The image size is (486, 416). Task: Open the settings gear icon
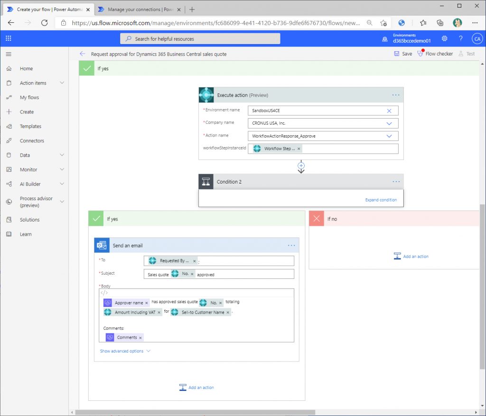444,38
